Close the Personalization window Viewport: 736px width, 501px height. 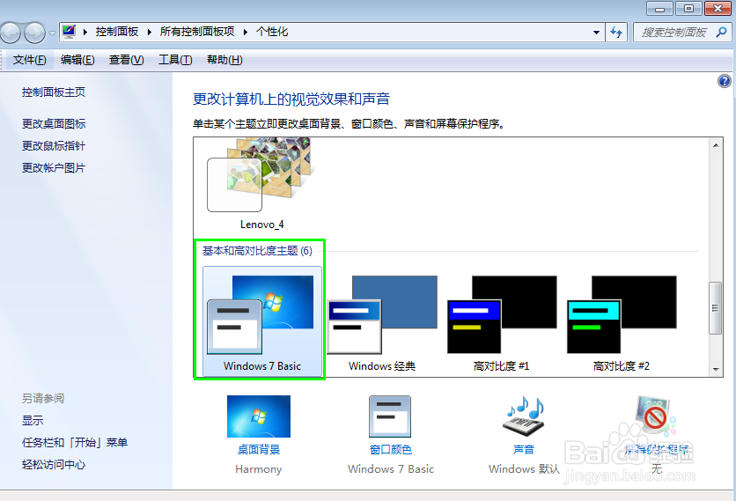point(718,9)
